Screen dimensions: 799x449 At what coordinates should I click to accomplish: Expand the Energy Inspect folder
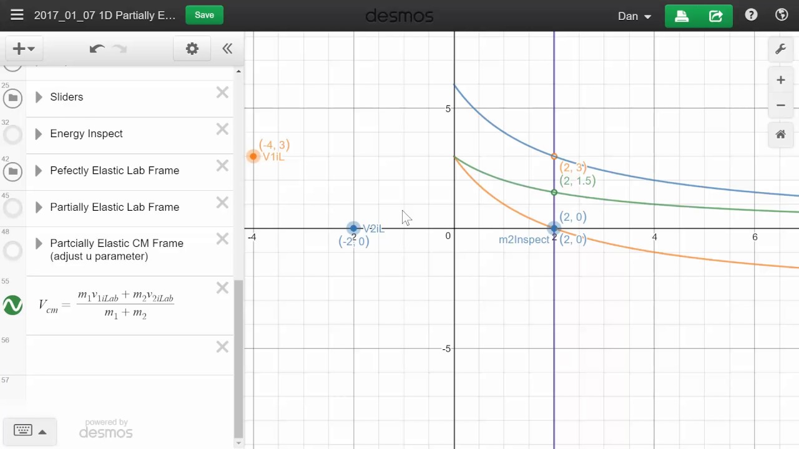tap(39, 133)
